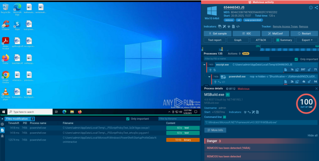Click the AI badge next to MSBuild.exe

[x=228, y=94]
